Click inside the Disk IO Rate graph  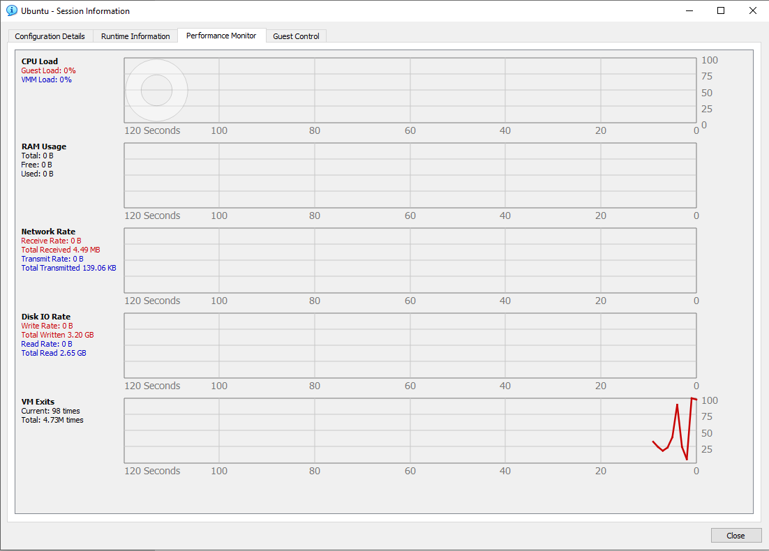(x=410, y=345)
